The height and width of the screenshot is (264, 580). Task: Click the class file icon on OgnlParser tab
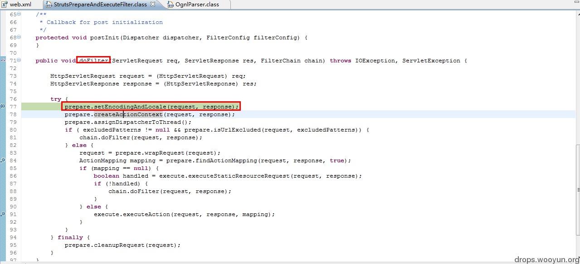click(x=171, y=4)
